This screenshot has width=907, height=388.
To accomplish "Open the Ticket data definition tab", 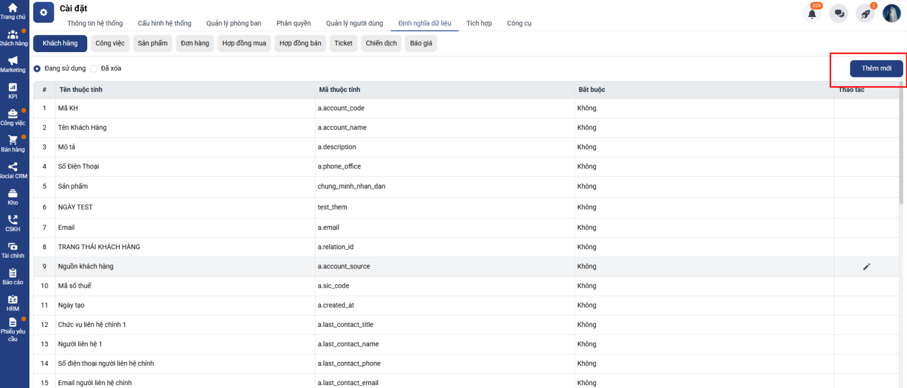I will point(343,44).
